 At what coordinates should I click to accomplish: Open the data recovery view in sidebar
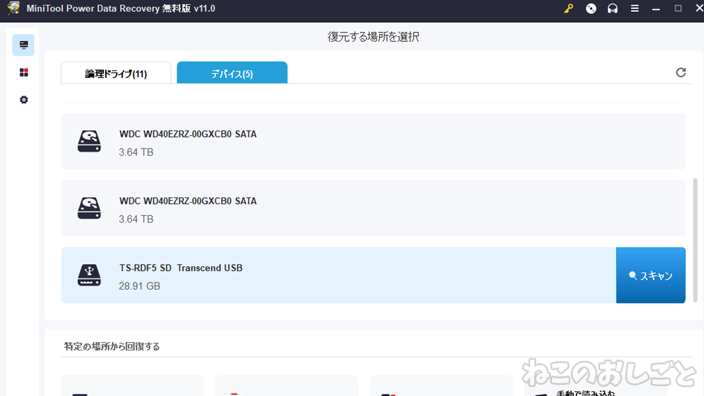pos(23,45)
